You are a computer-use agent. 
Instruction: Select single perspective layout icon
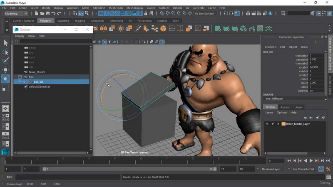tap(5, 108)
